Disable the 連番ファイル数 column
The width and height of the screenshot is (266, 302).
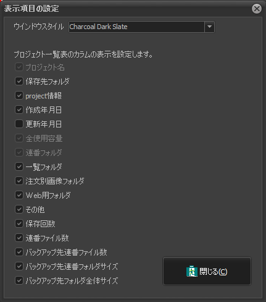(x=19, y=238)
